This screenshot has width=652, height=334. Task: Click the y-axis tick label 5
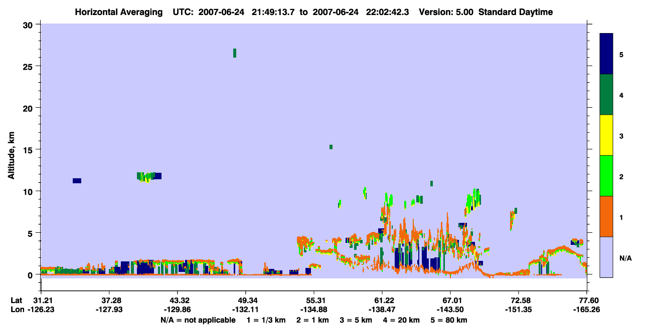32,233
